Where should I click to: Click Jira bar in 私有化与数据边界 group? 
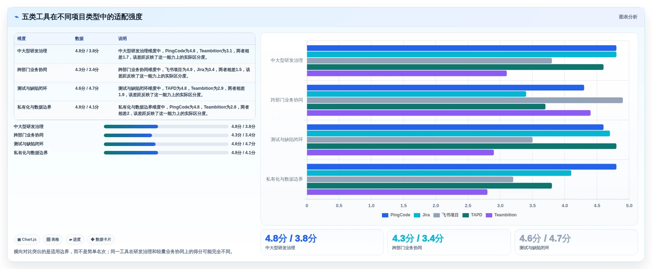[x=439, y=173]
